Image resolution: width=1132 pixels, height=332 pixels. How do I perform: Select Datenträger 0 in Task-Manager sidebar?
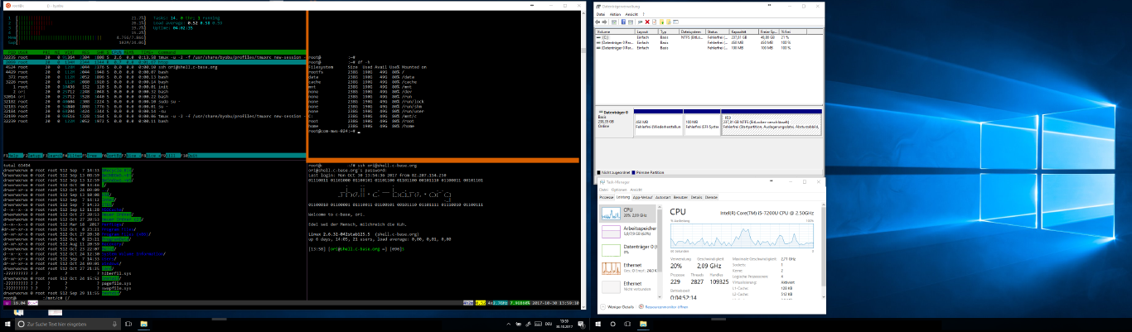click(x=609, y=249)
